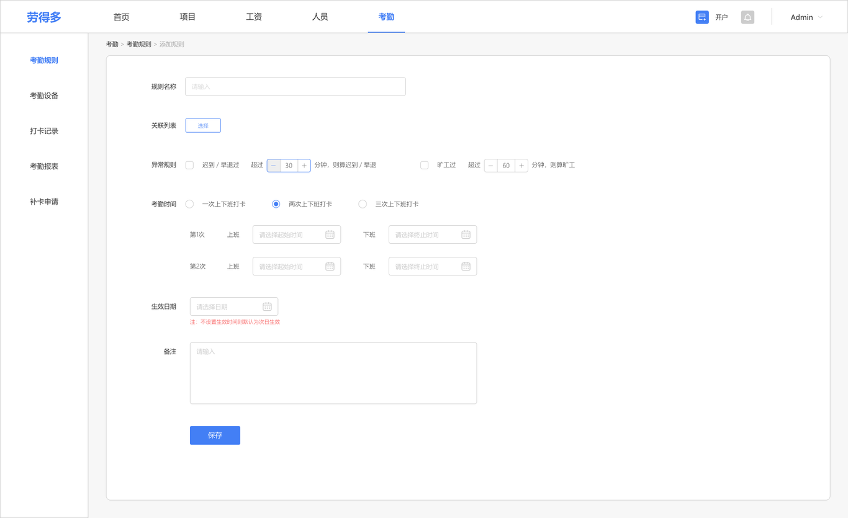Viewport: 848px width, 518px height.
Task: Click the 生效日期 date field
Action: click(234, 306)
